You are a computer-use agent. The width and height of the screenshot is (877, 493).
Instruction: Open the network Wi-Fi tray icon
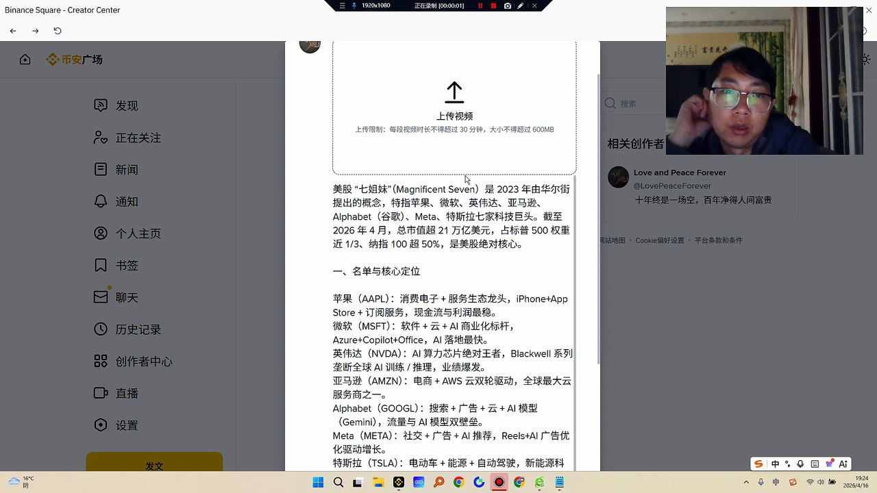pos(810,483)
